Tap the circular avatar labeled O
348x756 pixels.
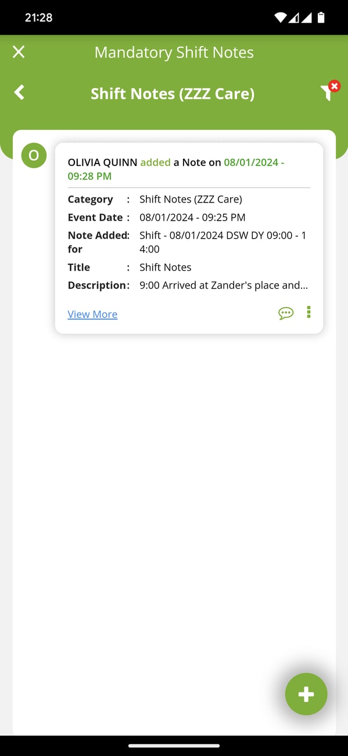[x=33, y=155]
